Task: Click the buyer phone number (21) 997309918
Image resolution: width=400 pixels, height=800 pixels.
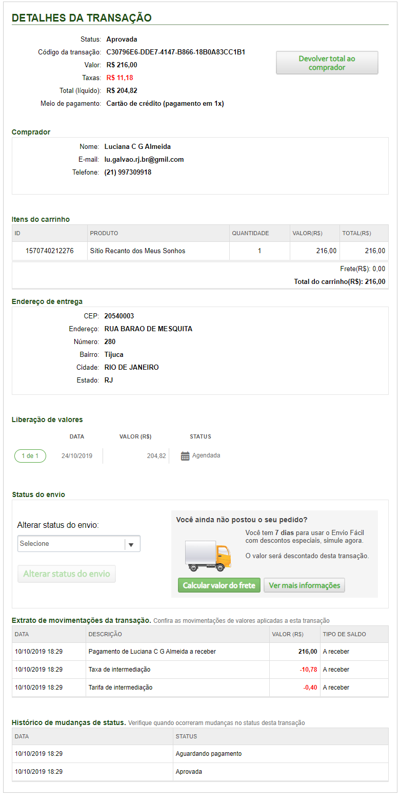Action: [128, 173]
